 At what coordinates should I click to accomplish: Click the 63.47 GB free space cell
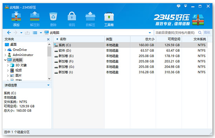173,51
